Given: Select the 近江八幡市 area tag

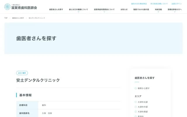Looking at the screenshot, I should (x=22, y=73).
